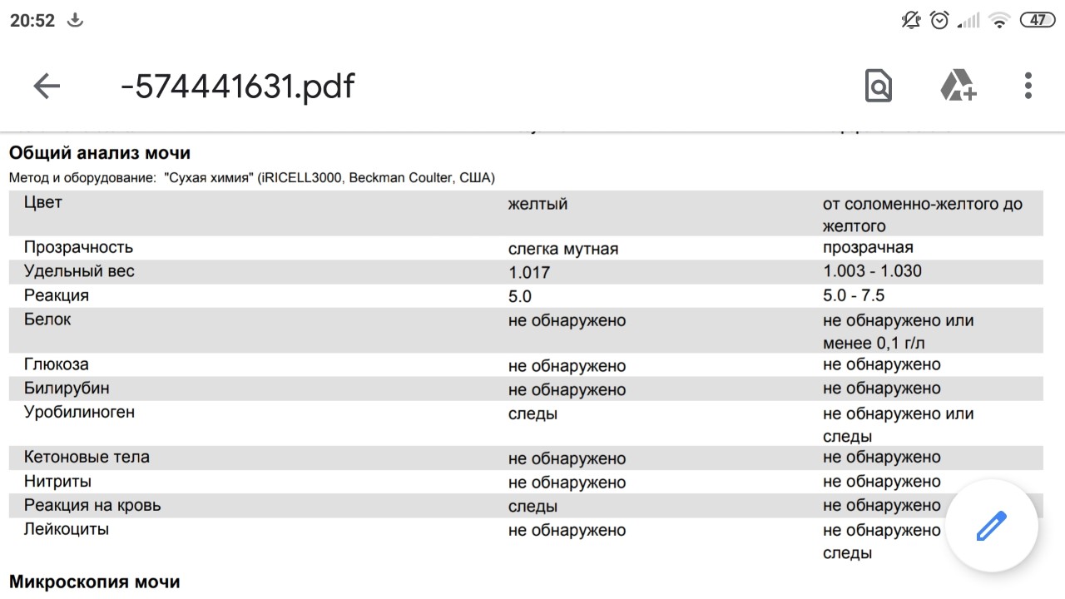Select the Глюкоза row label

pos(57,364)
